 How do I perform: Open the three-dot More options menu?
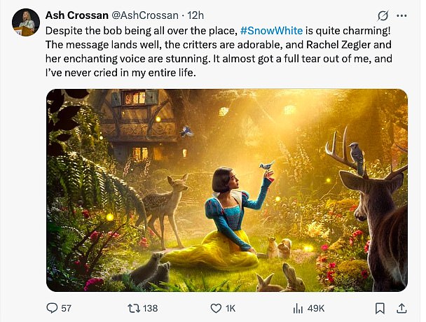402,15
